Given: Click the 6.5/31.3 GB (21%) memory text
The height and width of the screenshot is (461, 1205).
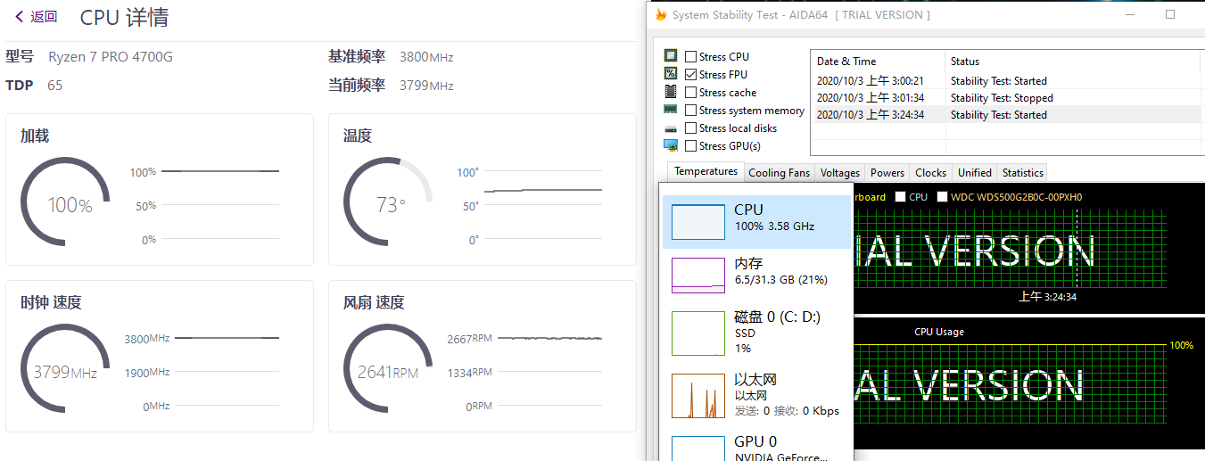Looking at the screenshot, I should click(x=780, y=280).
